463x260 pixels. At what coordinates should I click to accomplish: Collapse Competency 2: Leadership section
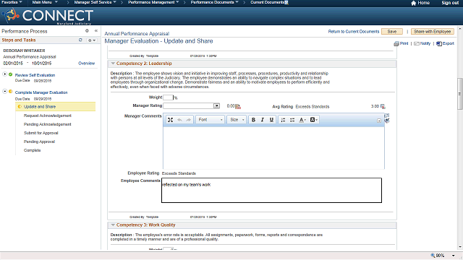pyautogui.click(x=113, y=64)
